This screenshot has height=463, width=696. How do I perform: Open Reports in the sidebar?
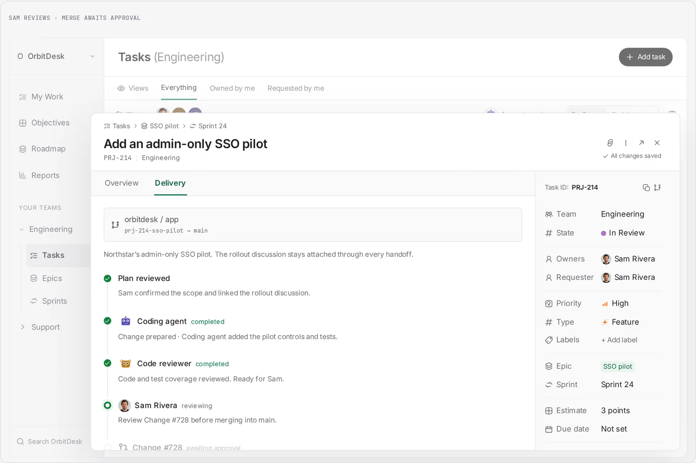39,175
